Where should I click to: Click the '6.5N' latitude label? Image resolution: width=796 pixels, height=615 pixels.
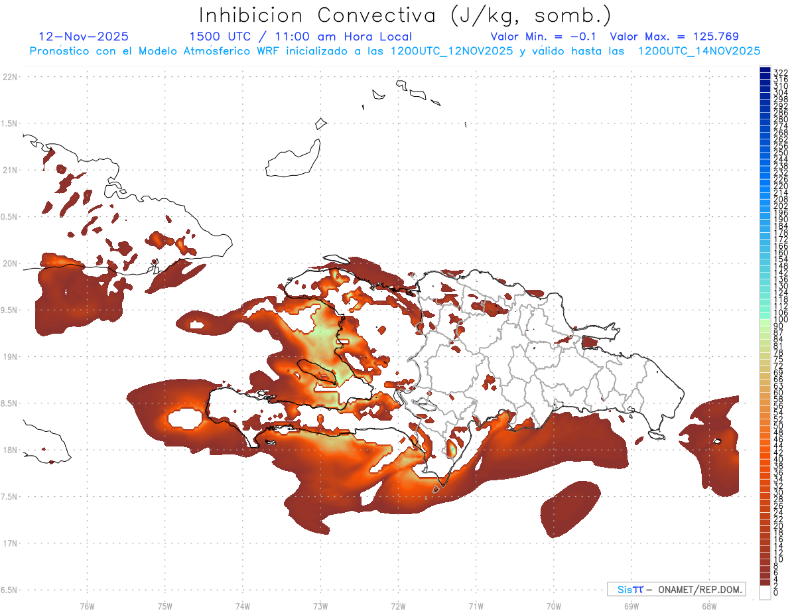tap(10, 590)
